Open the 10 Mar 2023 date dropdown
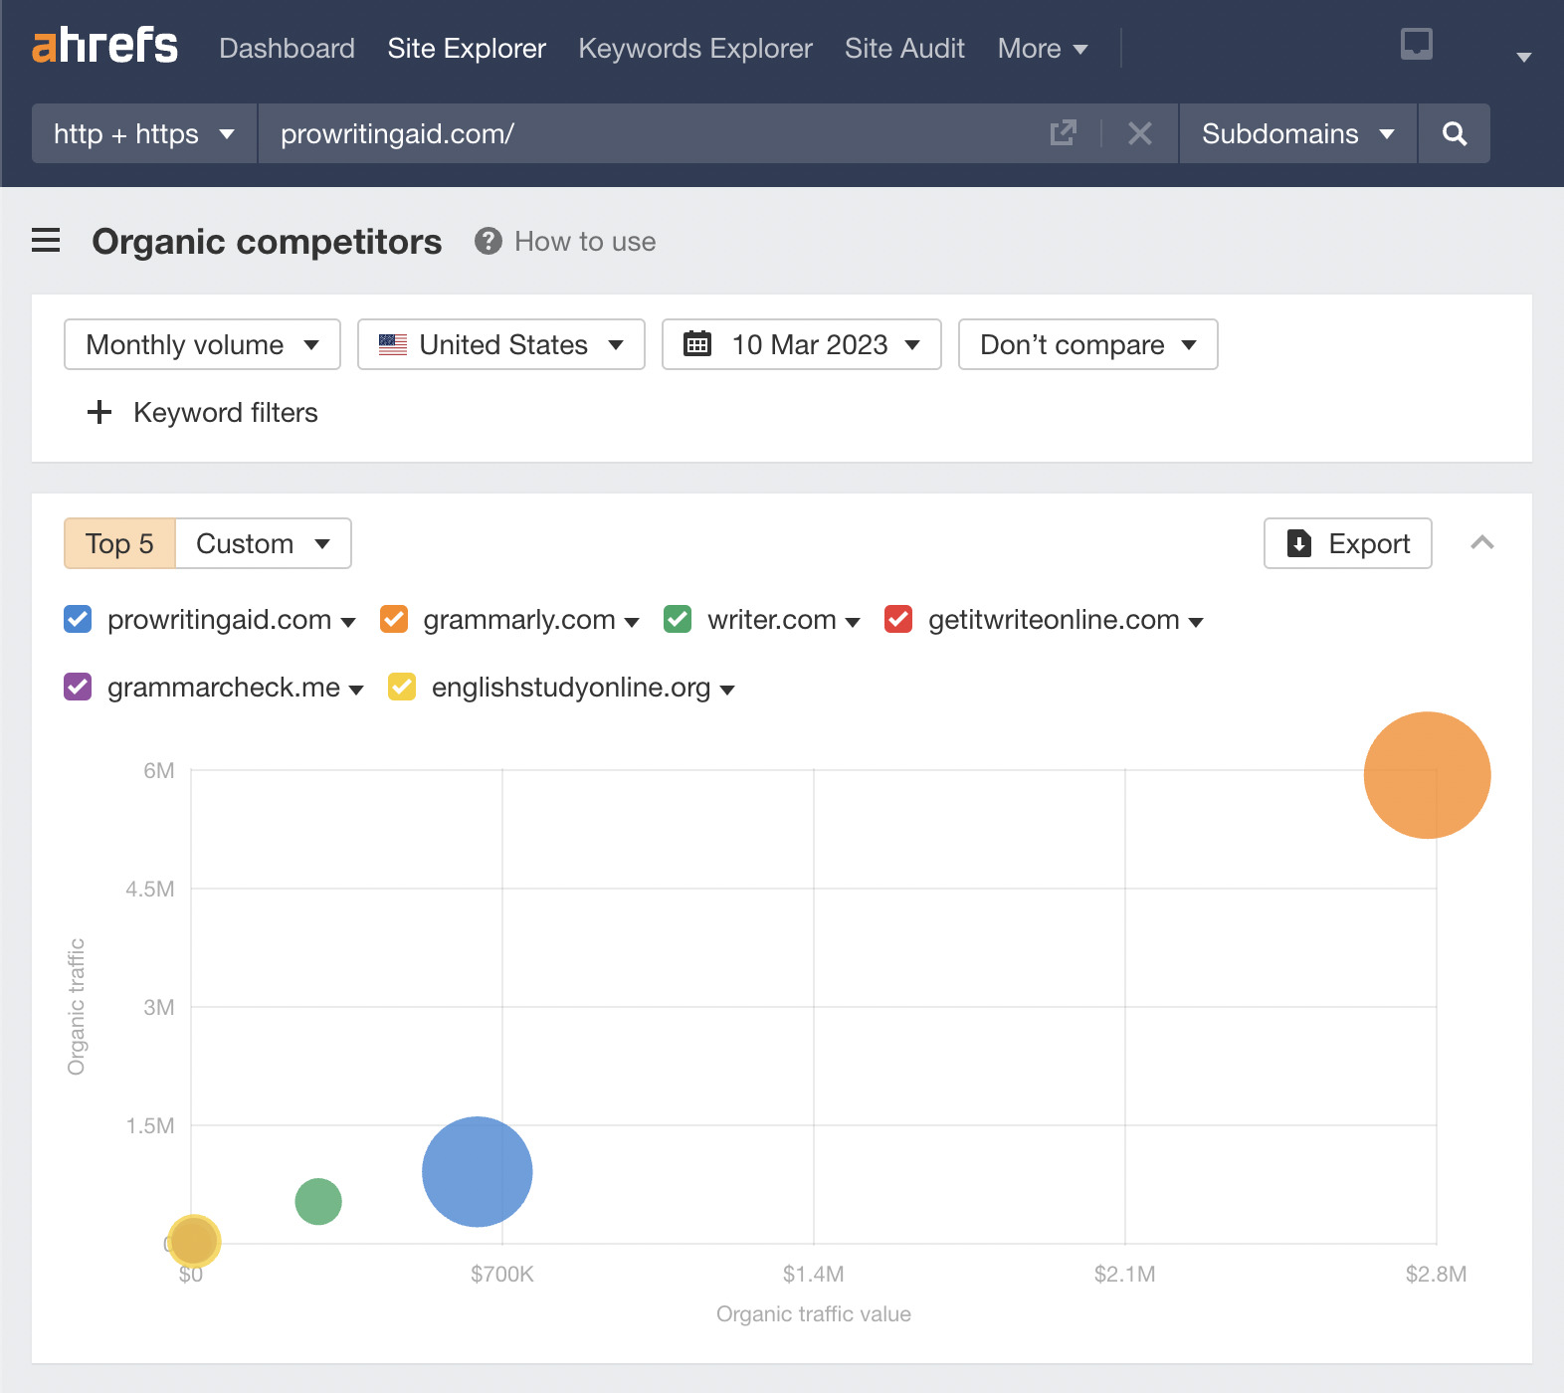This screenshot has width=1564, height=1393. point(802,344)
